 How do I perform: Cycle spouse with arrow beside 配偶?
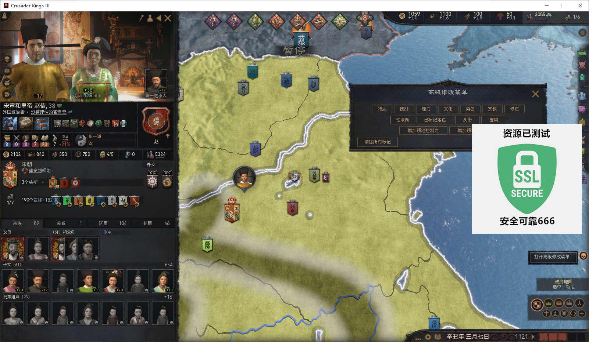coord(96,95)
